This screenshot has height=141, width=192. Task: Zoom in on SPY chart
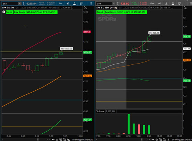(161, 139)
